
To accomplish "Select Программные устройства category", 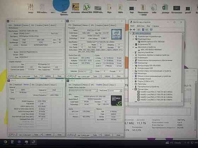I will click(x=148, y=87).
